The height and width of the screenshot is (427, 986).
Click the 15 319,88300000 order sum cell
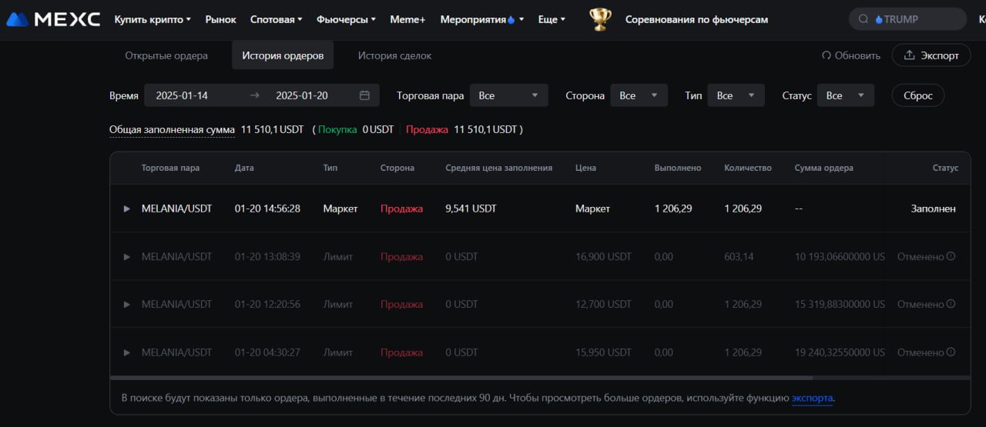coord(840,304)
